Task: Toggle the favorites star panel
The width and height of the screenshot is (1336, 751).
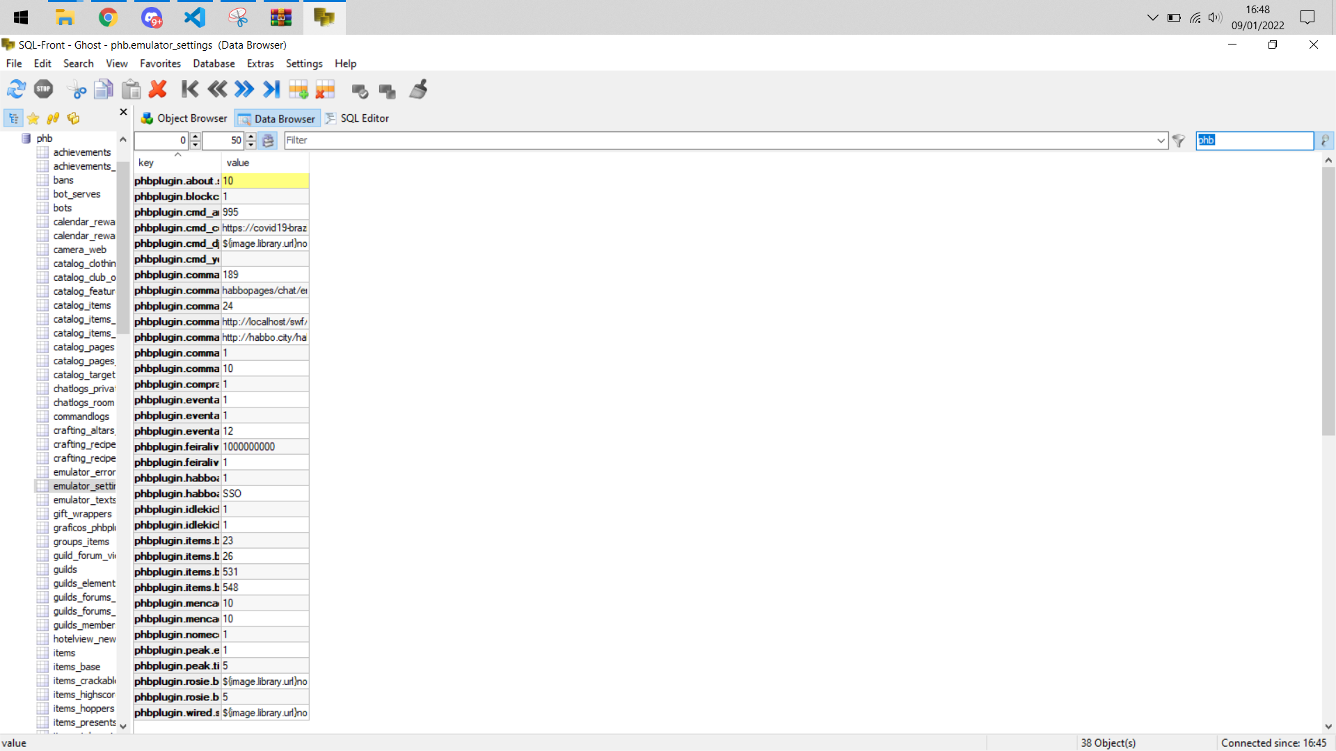Action: coord(33,118)
